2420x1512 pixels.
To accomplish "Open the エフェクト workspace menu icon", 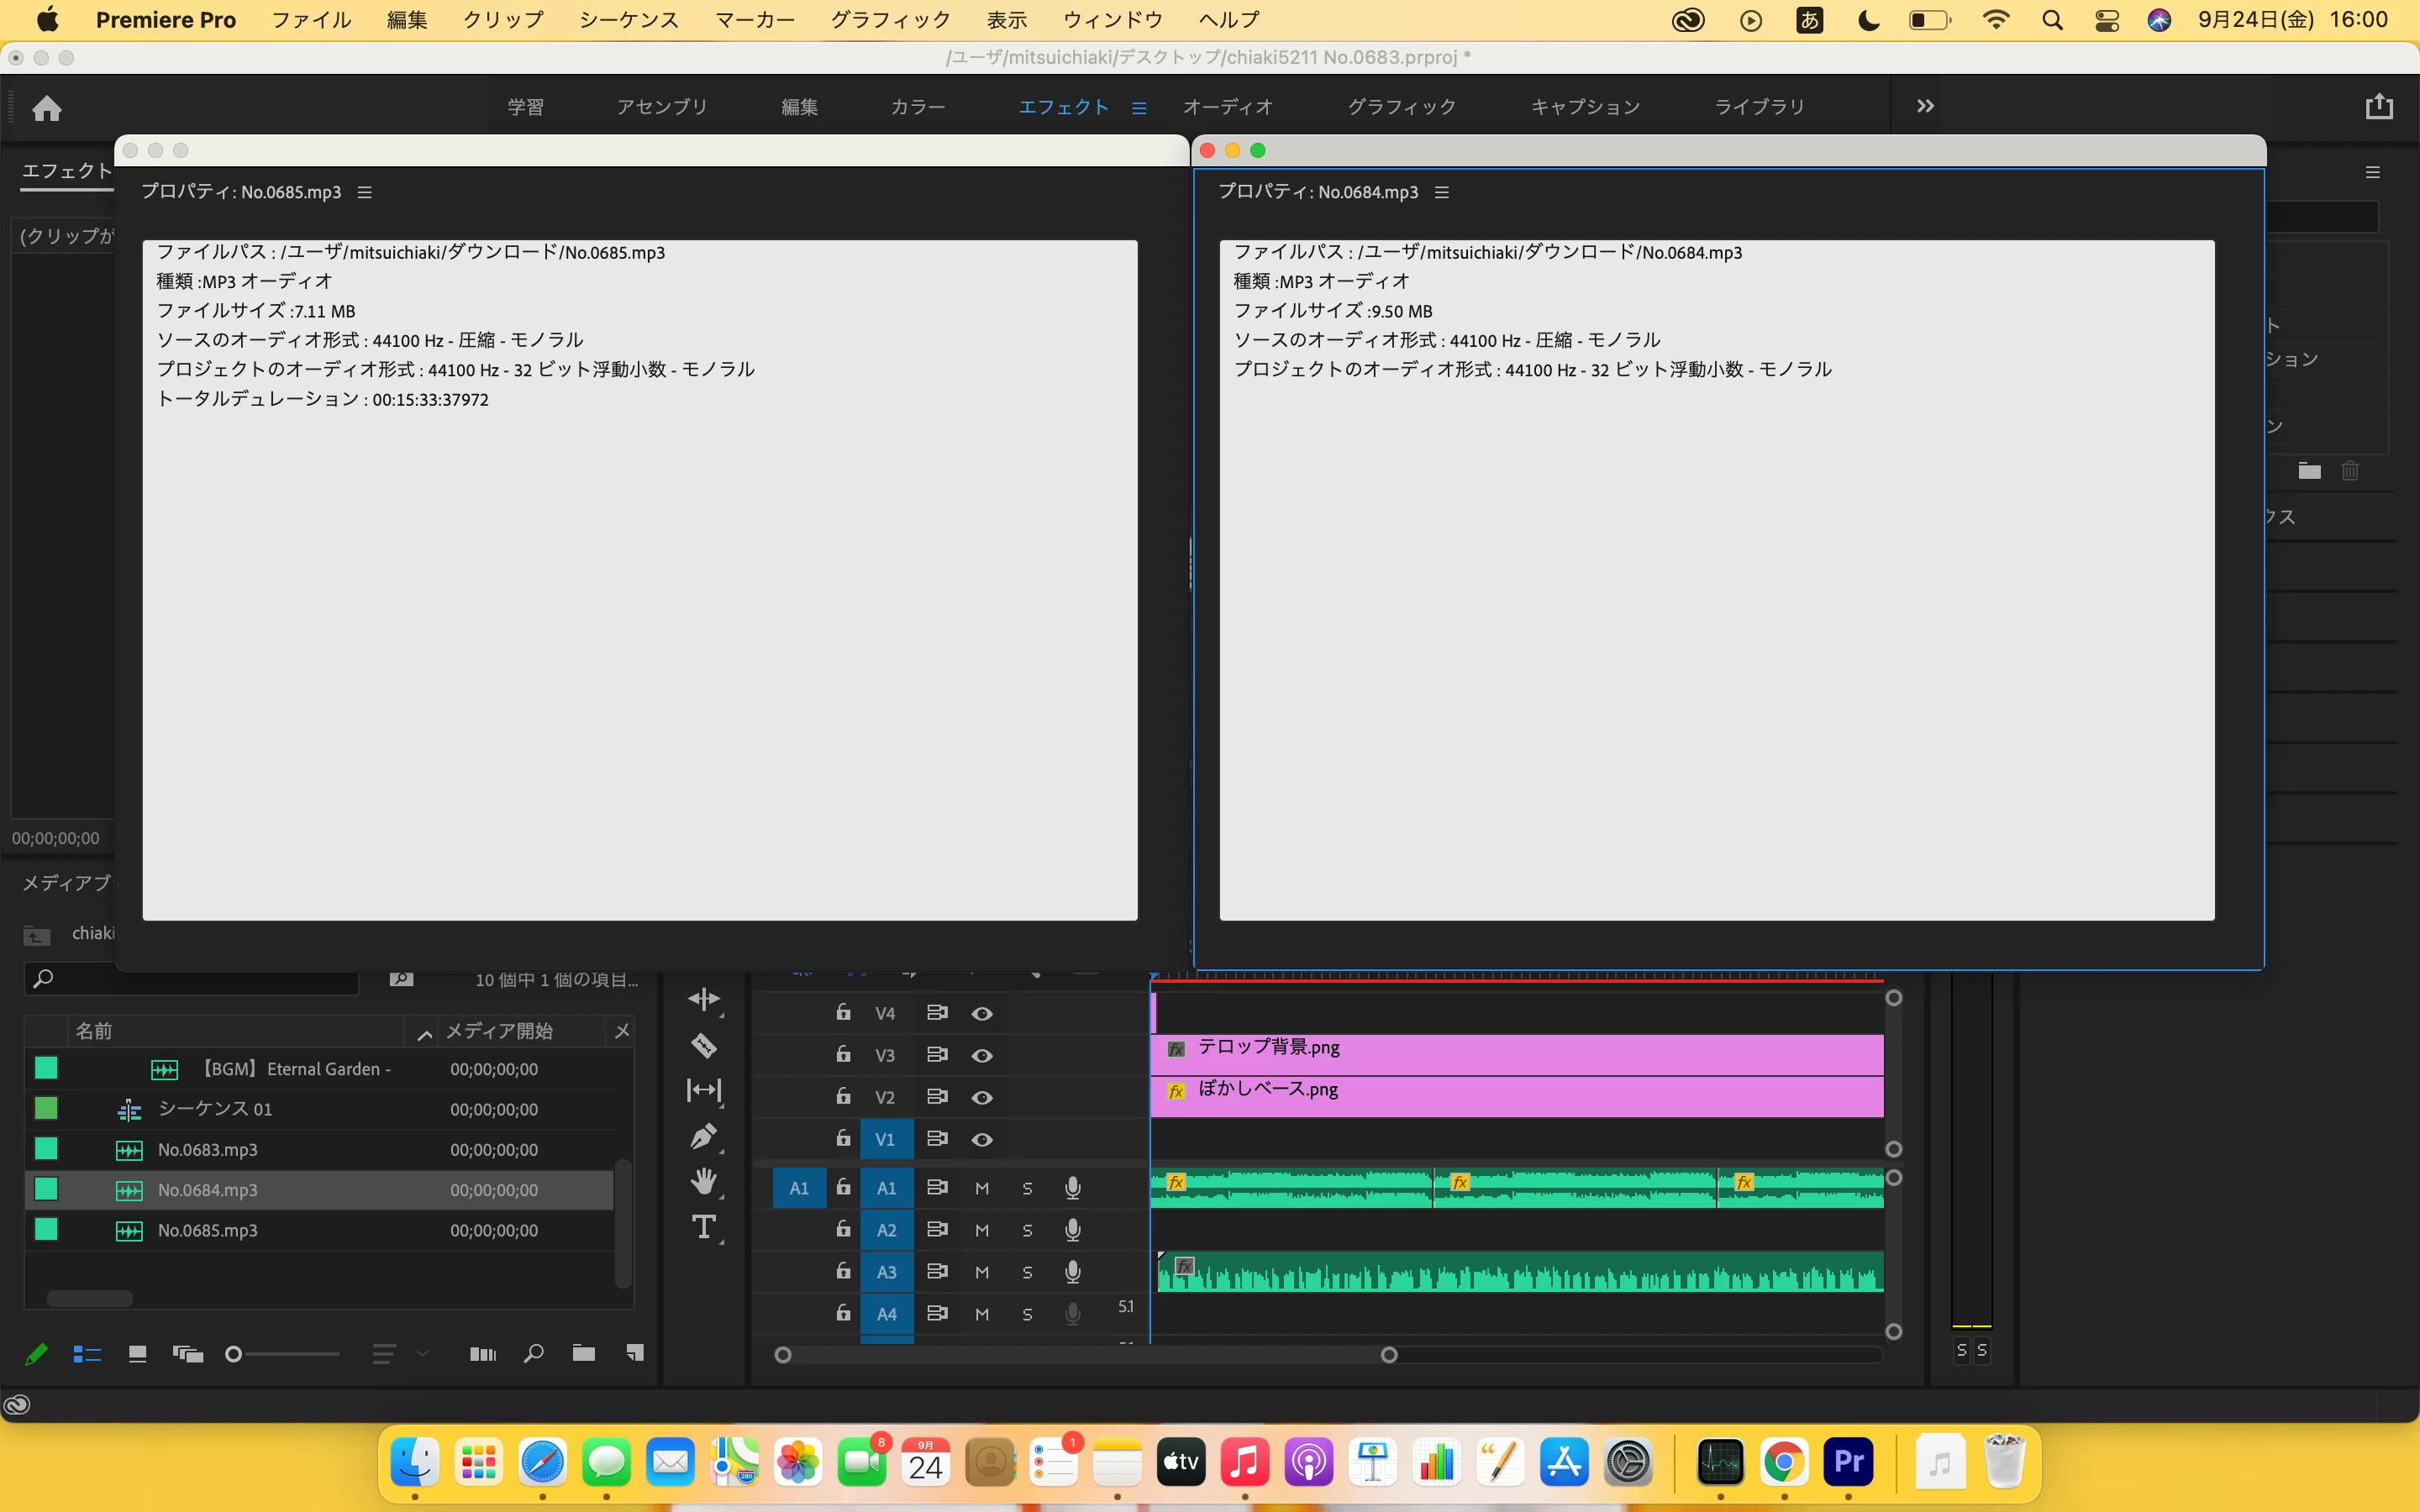I will click(1139, 108).
